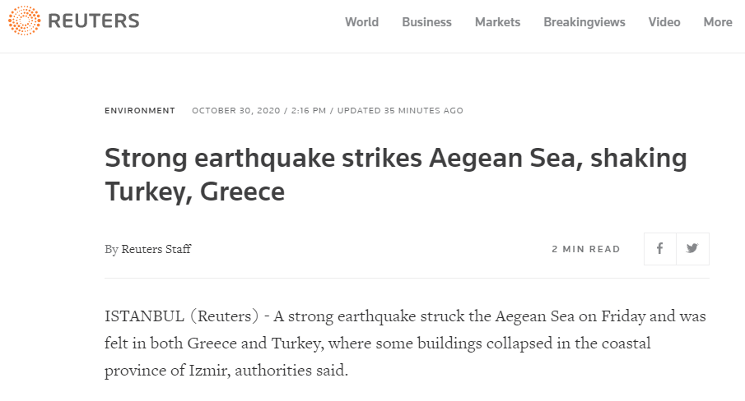Click the Reuters Staff byline
Viewport: 745px width, 401px height.
pyautogui.click(x=156, y=249)
